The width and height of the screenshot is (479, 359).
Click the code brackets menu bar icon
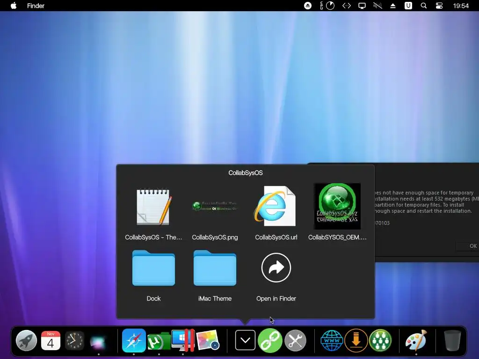point(347,6)
